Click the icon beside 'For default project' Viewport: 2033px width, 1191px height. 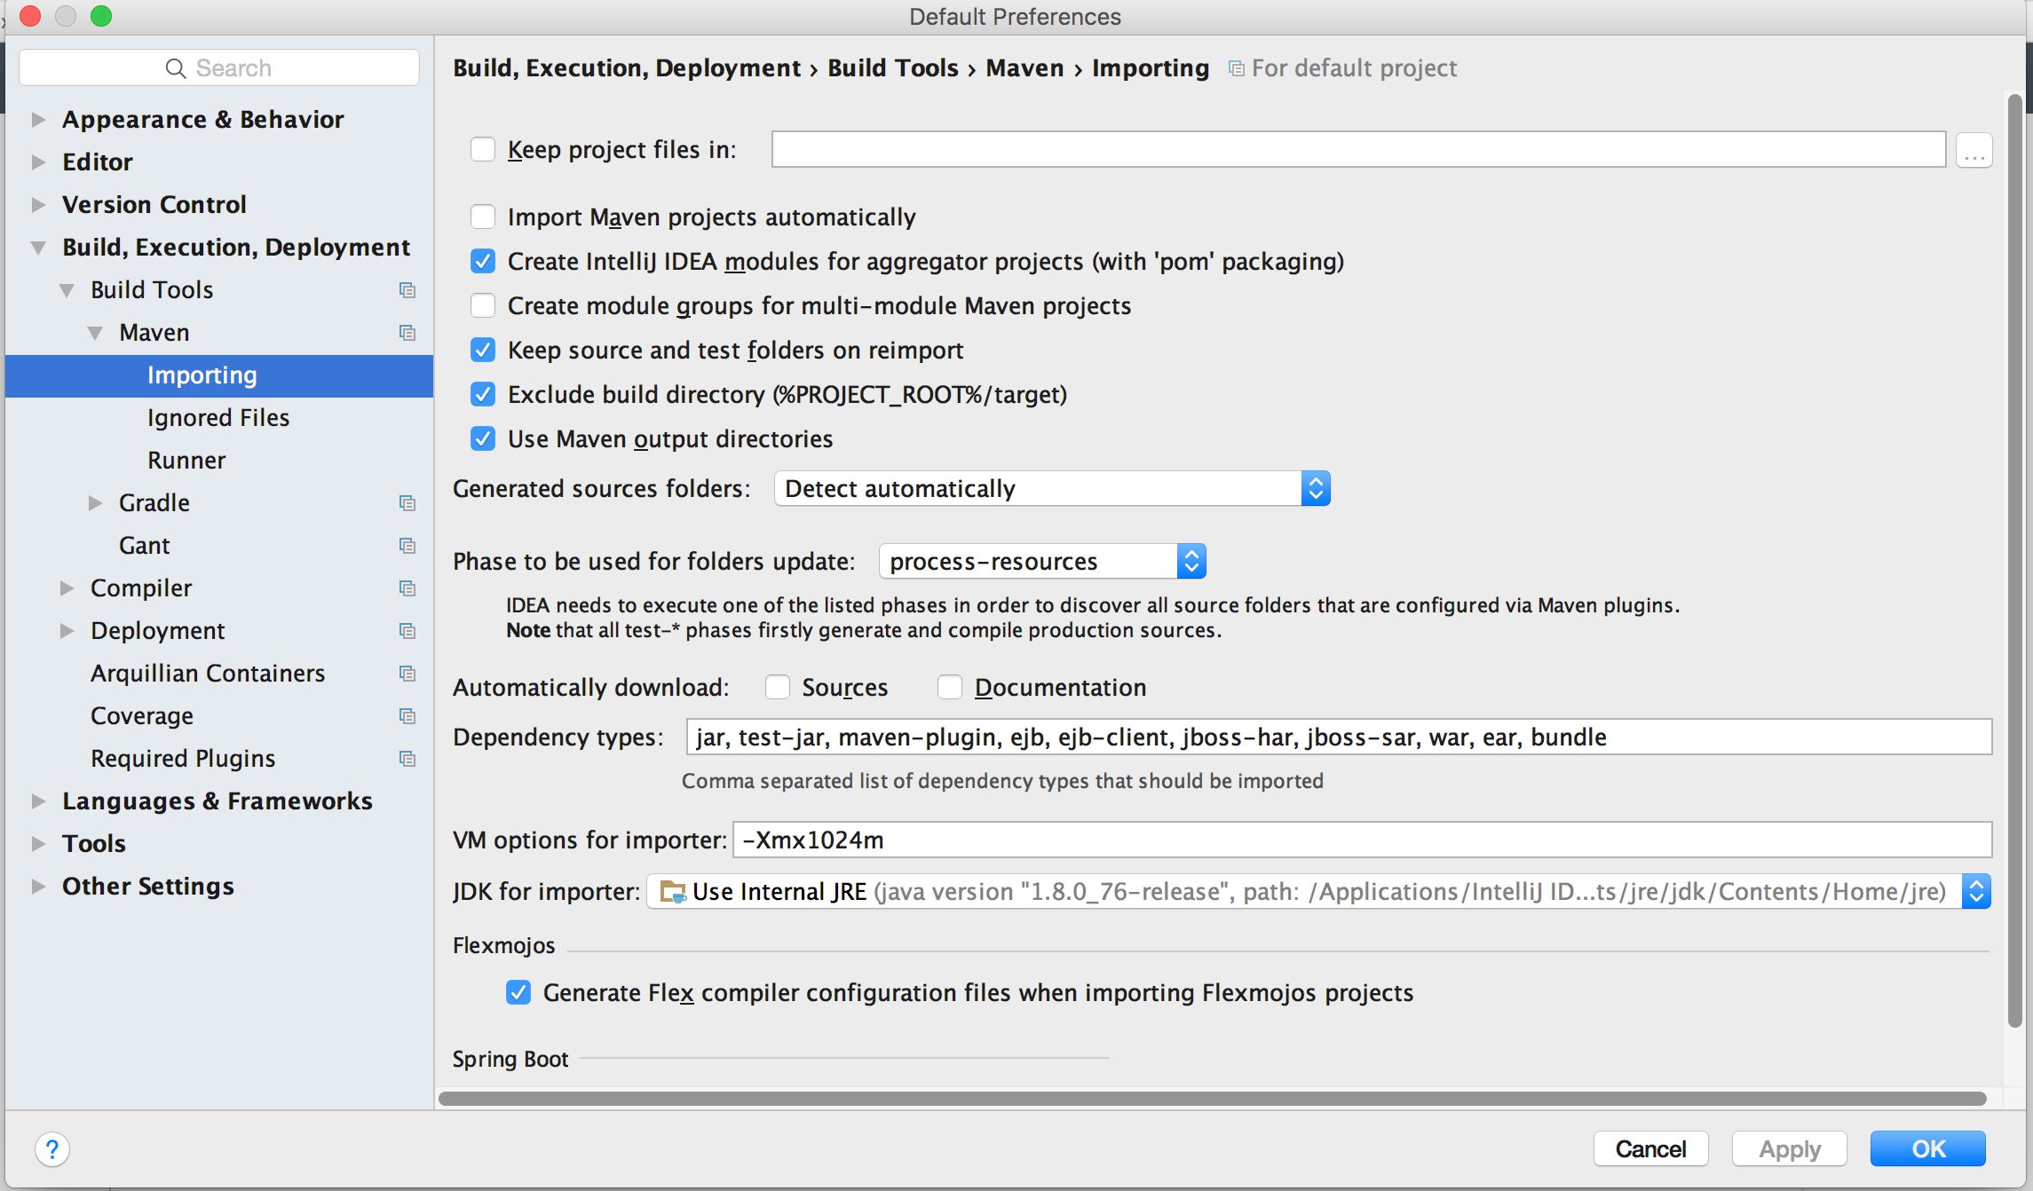pyautogui.click(x=1236, y=68)
